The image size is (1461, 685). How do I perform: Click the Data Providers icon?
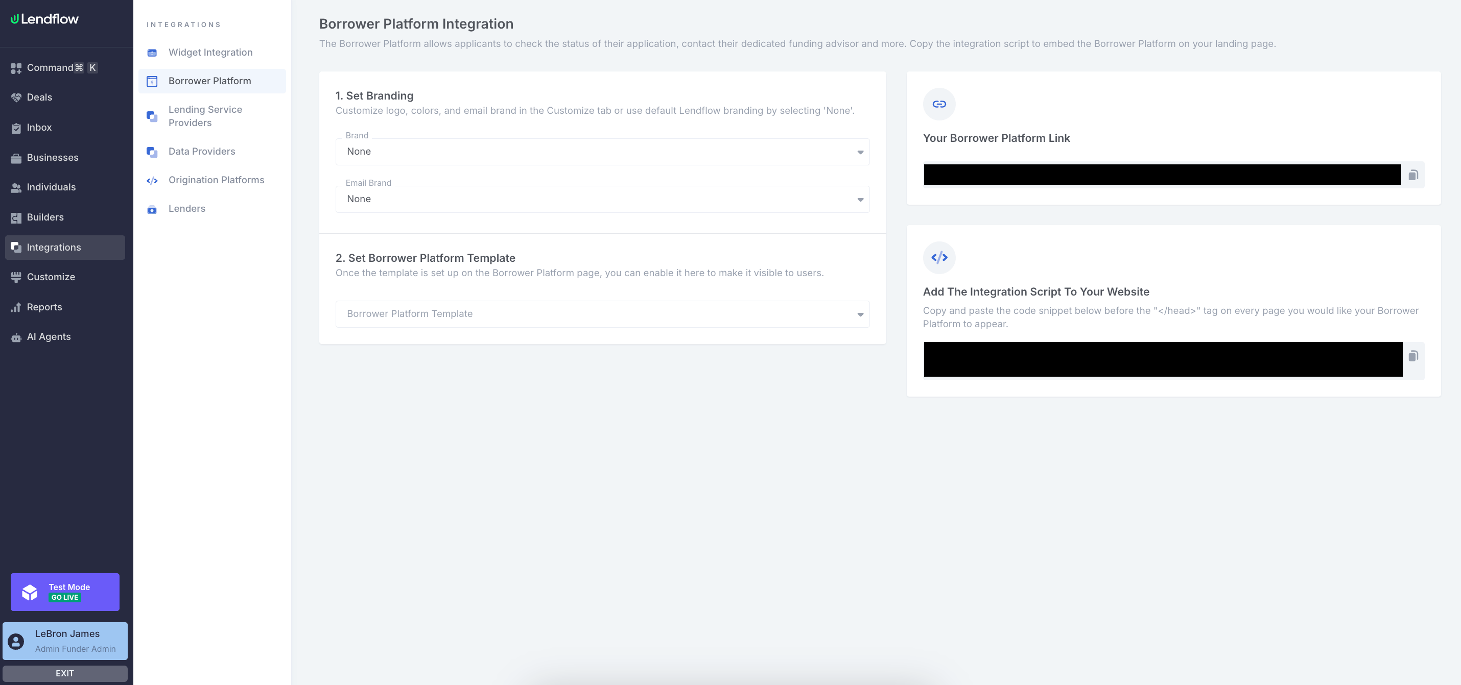tap(152, 152)
